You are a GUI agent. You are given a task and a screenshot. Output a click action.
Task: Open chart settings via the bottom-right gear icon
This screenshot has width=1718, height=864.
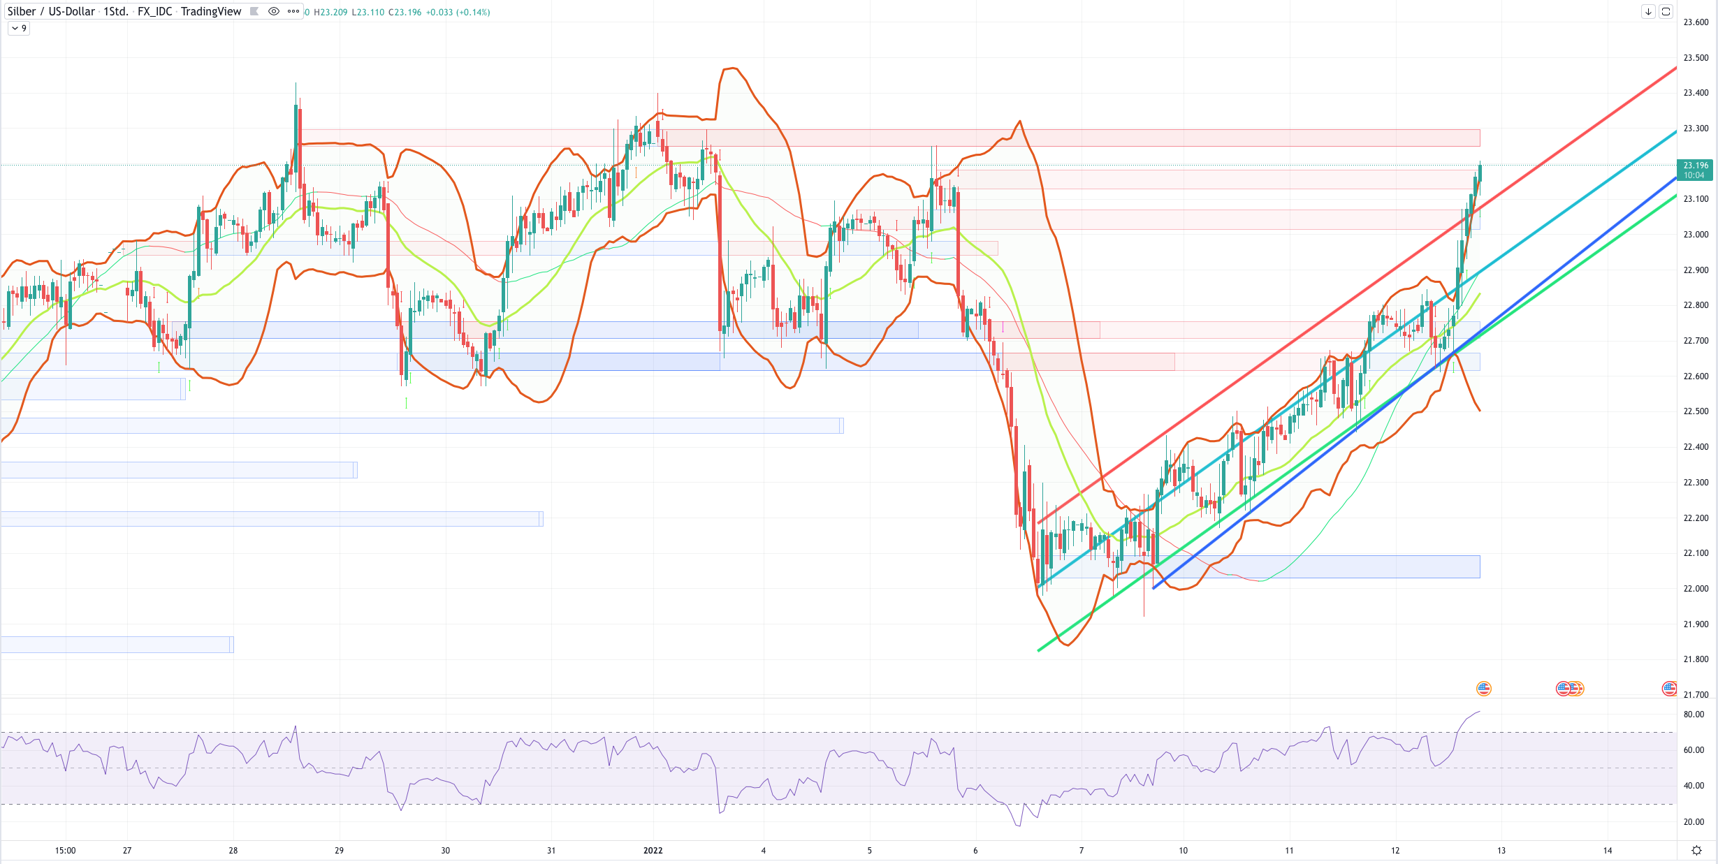pos(1696,850)
